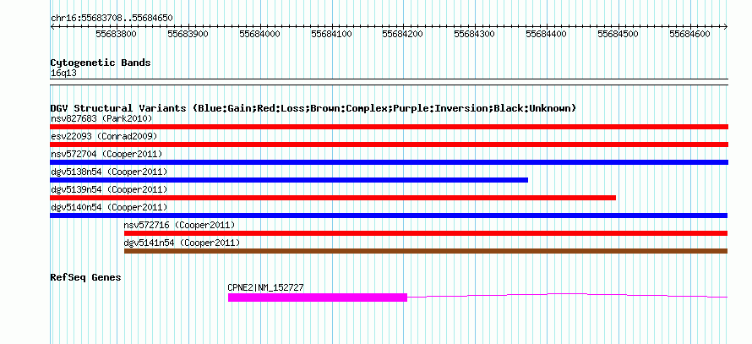Select the blue nsv572704 gain bar
752x344 pixels.
[x=389, y=162]
